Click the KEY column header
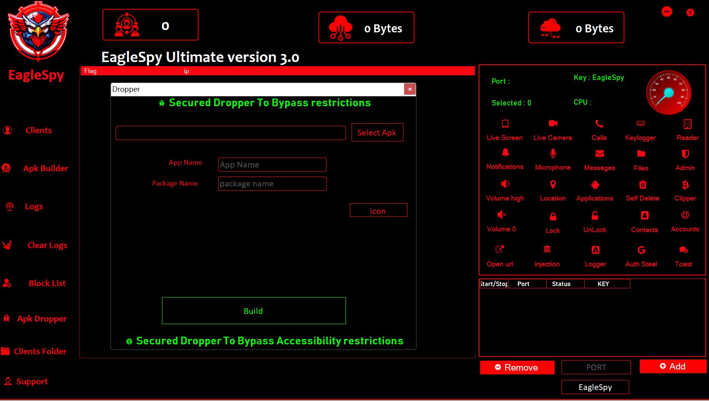709x401 pixels. 607,284
